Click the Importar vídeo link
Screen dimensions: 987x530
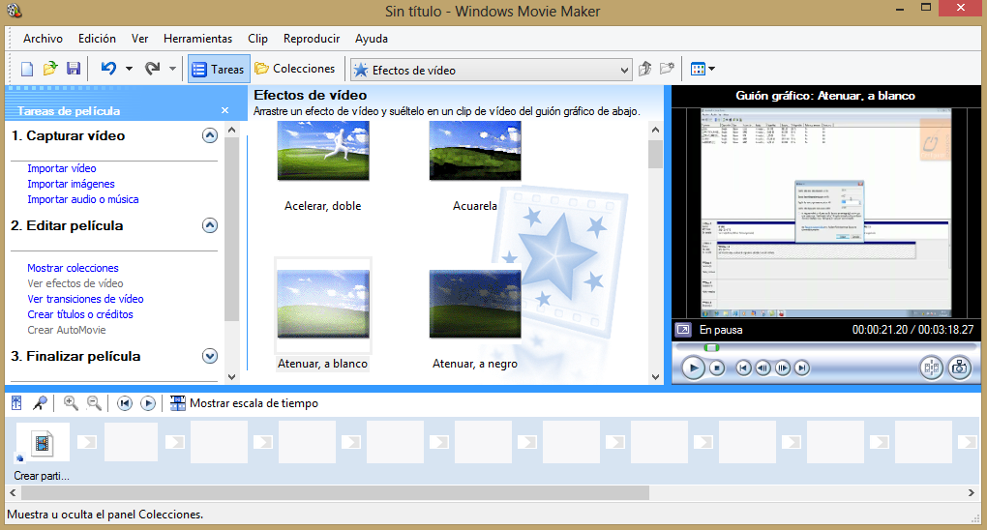click(x=62, y=168)
